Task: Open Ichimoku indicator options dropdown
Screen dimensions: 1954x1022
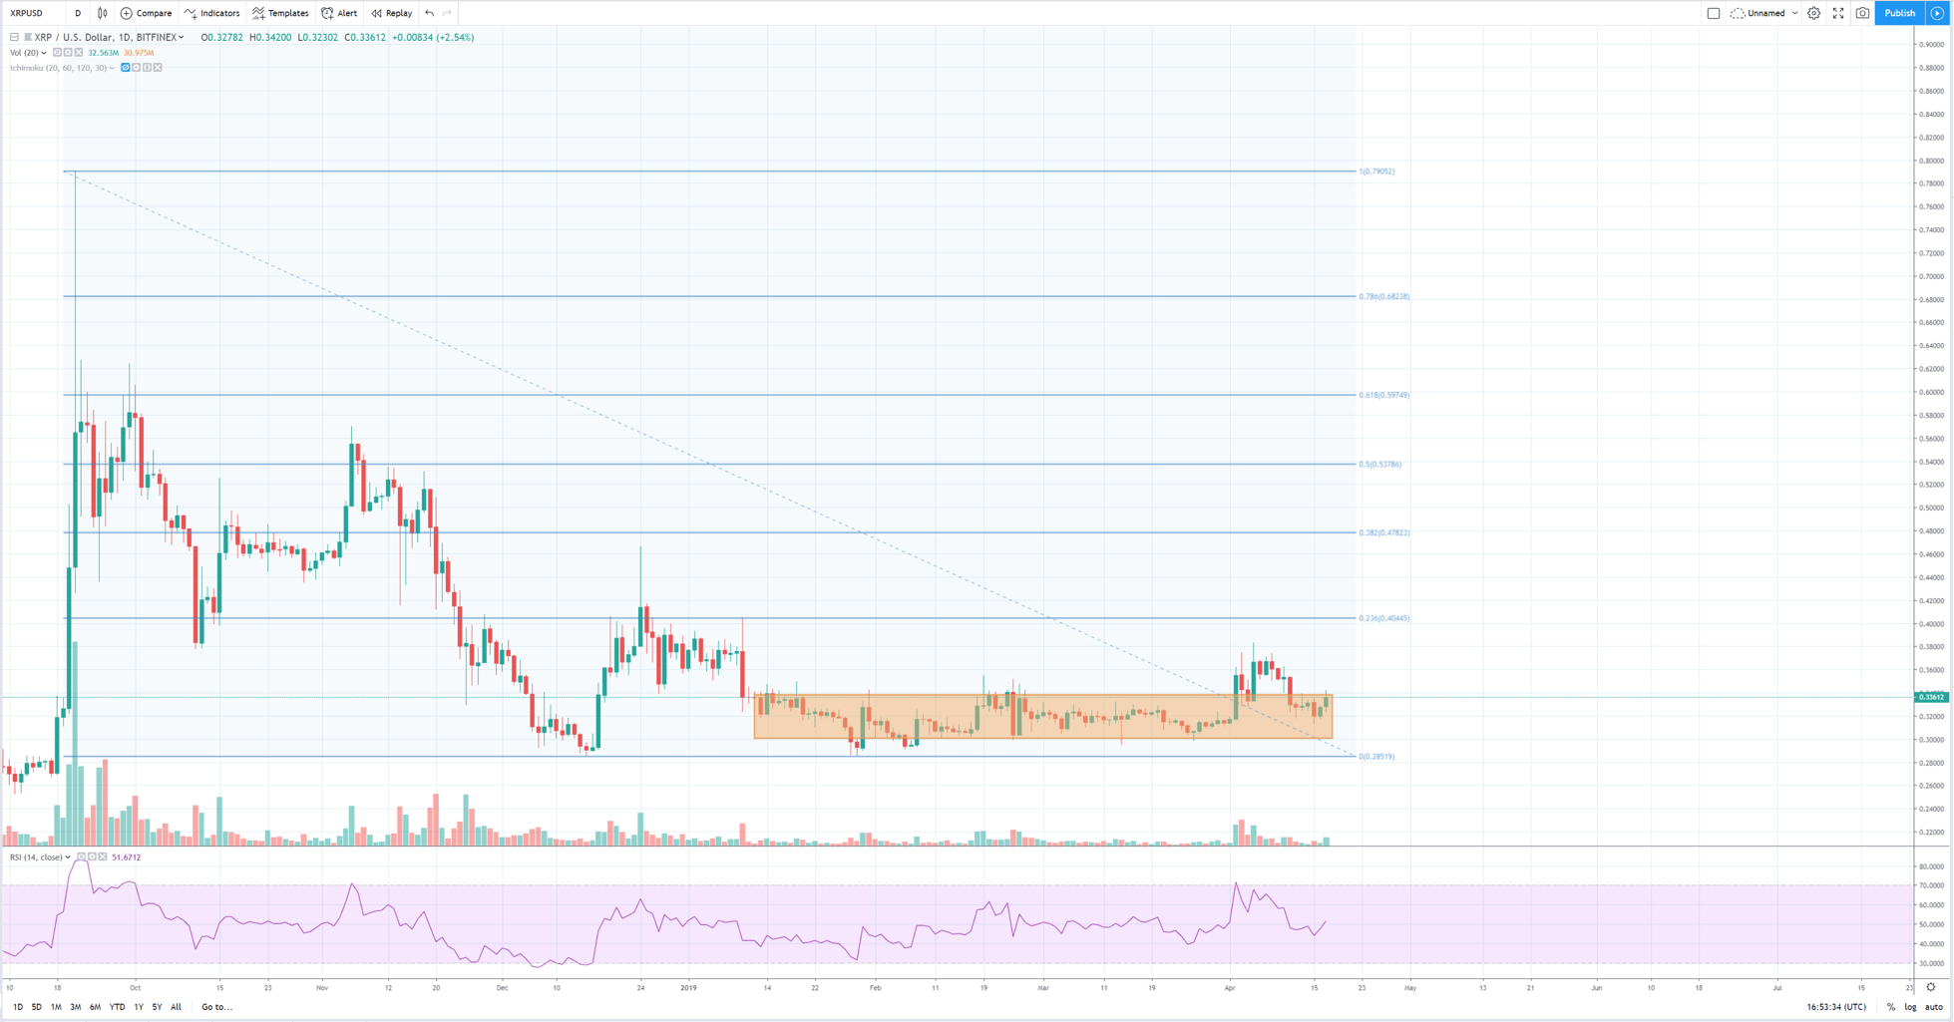Action: tap(113, 68)
